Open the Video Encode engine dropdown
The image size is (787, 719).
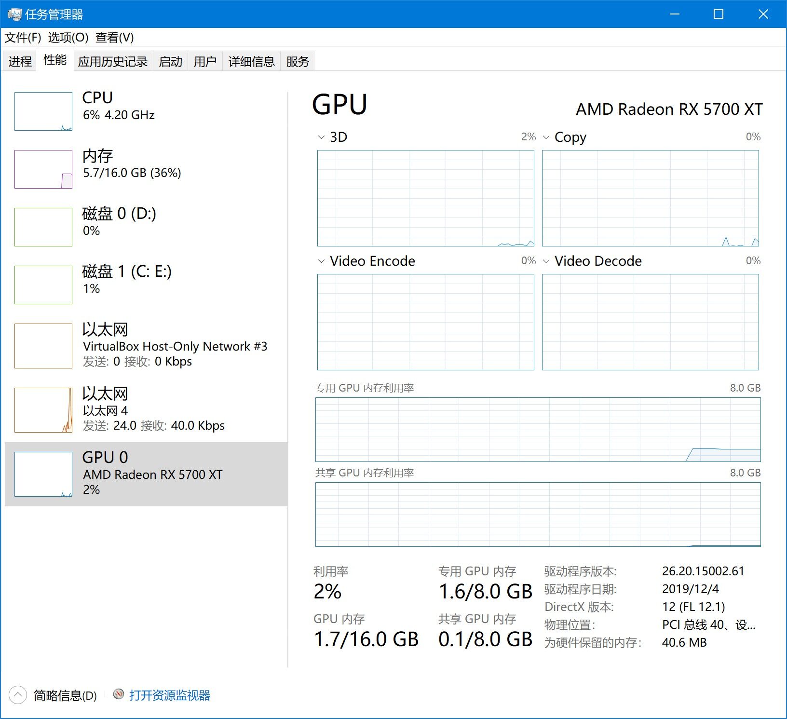coord(321,261)
